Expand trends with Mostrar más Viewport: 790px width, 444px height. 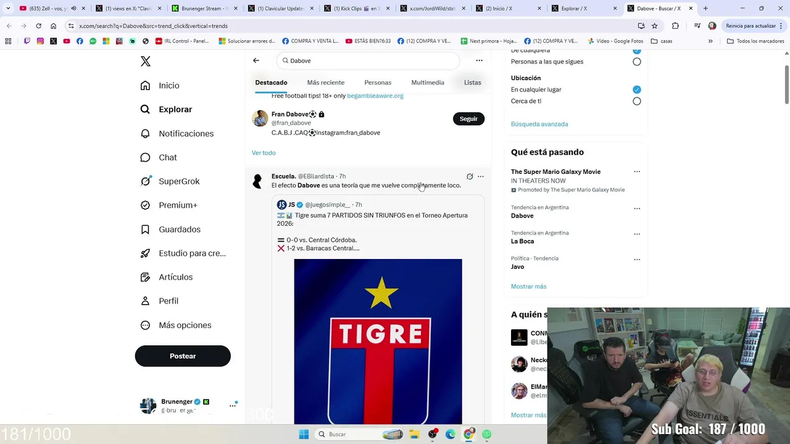528,286
